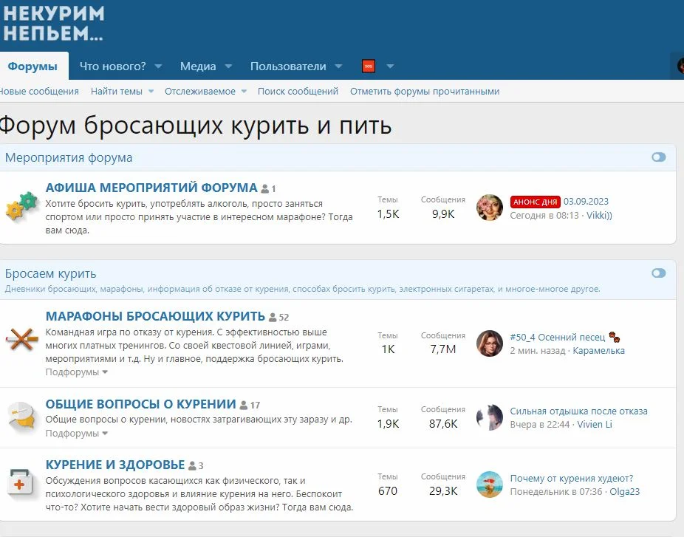Expand Подфорумы under Марафоны бросающих курить
This screenshot has width=684, height=537.
click(76, 372)
